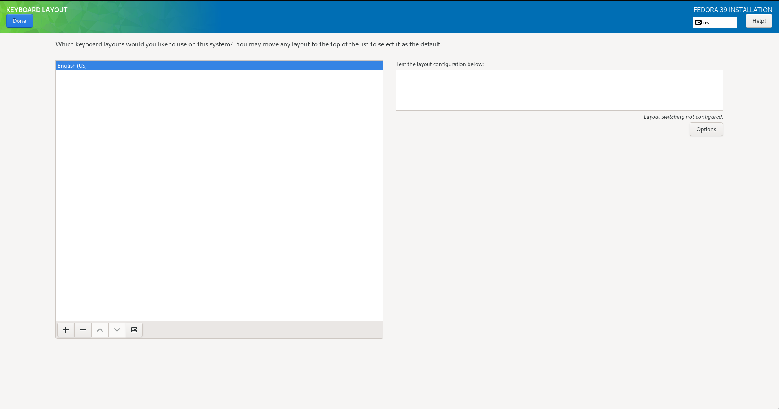Move selected layout up in list
Viewport: 779px width, 409px height.
click(100, 330)
